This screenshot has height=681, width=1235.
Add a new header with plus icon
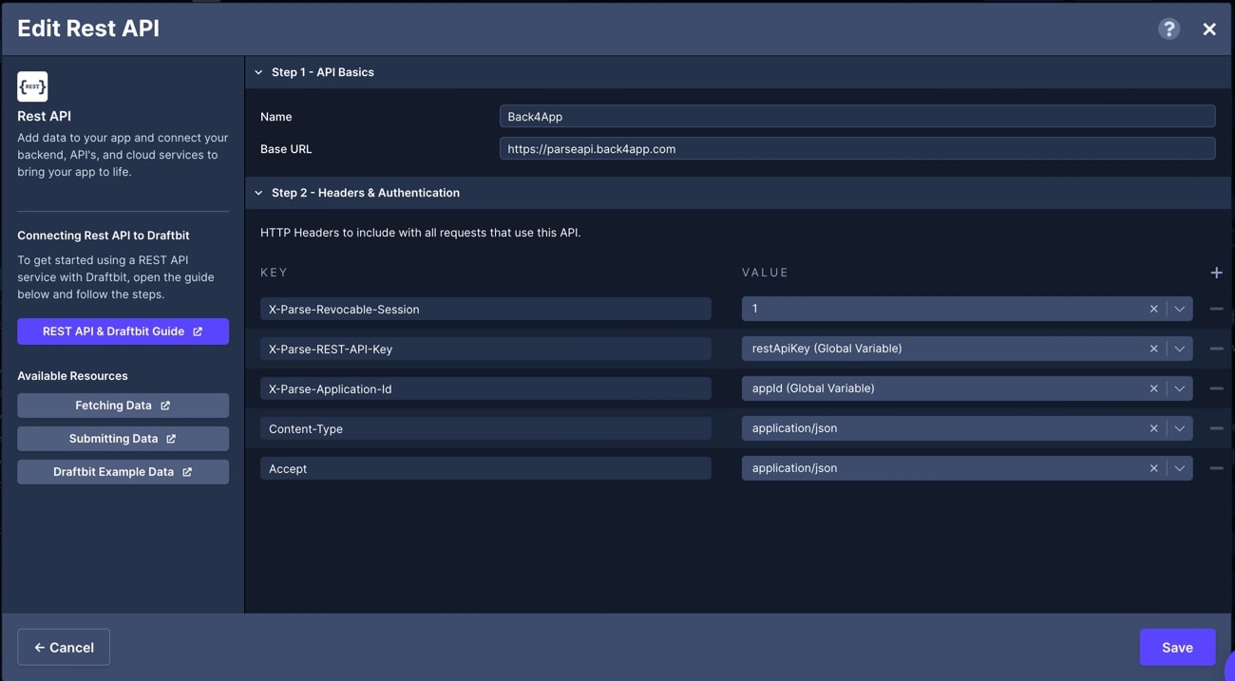tap(1216, 273)
